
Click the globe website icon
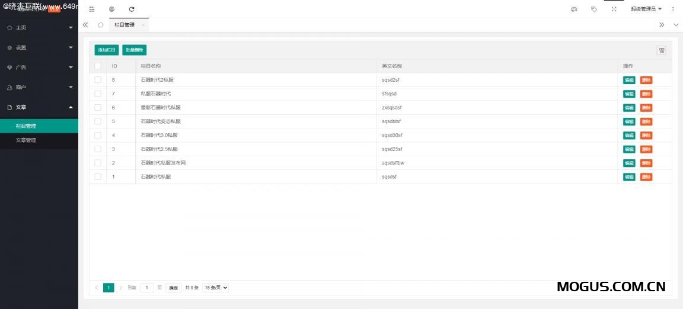point(112,9)
